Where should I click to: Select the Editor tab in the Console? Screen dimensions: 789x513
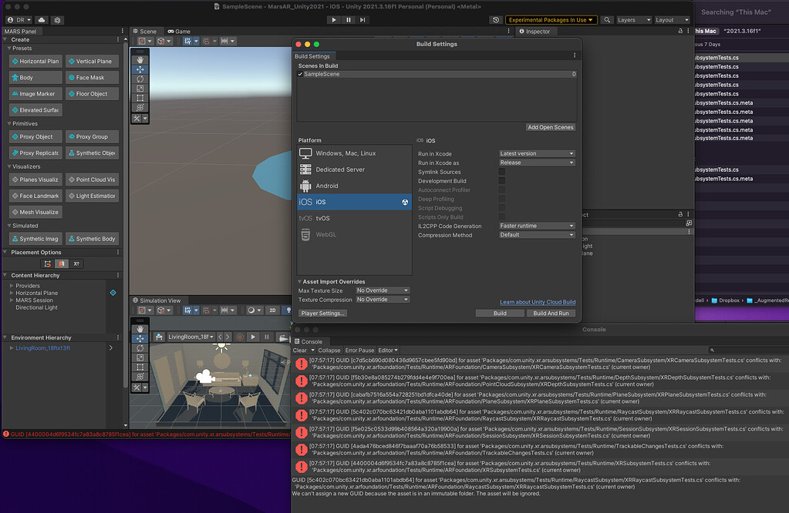tap(386, 350)
